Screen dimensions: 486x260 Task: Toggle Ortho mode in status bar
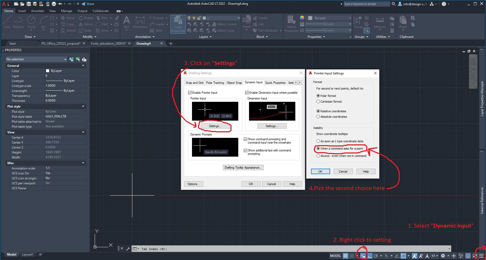[x=369, y=256]
